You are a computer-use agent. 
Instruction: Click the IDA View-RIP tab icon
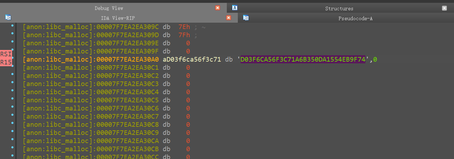8,17
